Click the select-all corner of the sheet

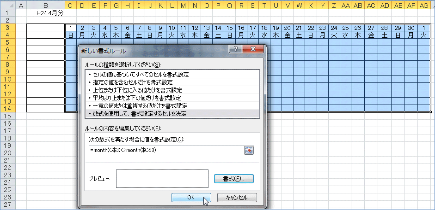[x=8, y=5]
